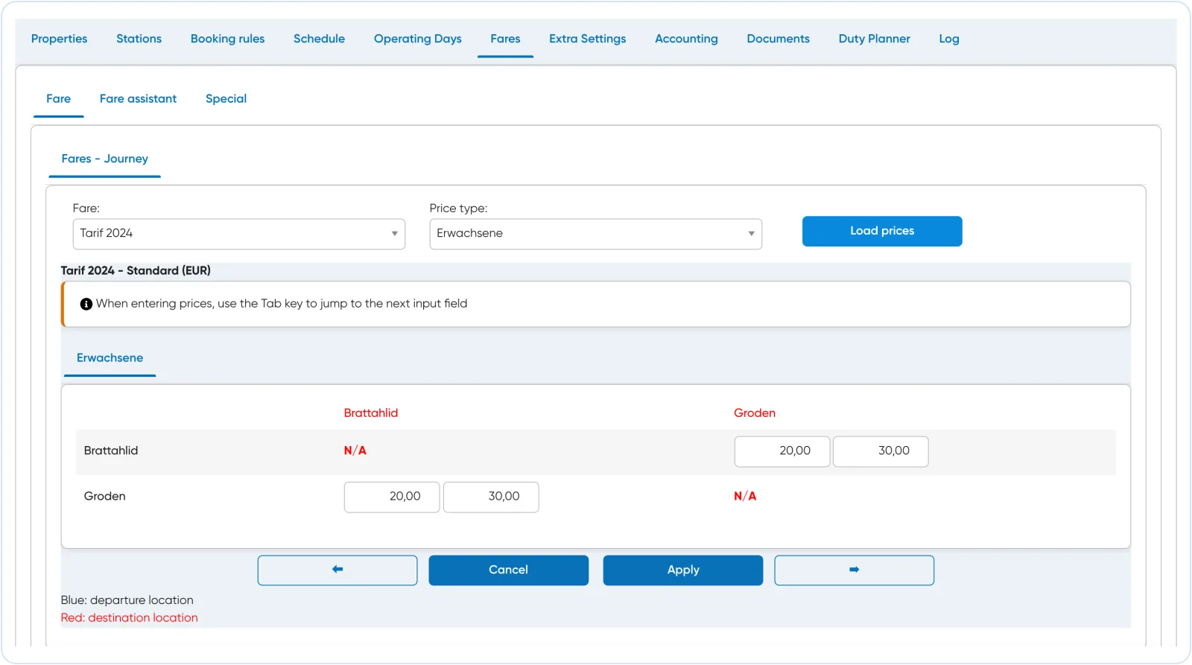Click the right arrow next button
The width and height of the screenshot is (1192, 665).
pyautogui.click(x=854, y=570)
